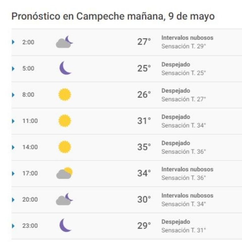Click the sun icon at 14:00

[x=65, y=147]
